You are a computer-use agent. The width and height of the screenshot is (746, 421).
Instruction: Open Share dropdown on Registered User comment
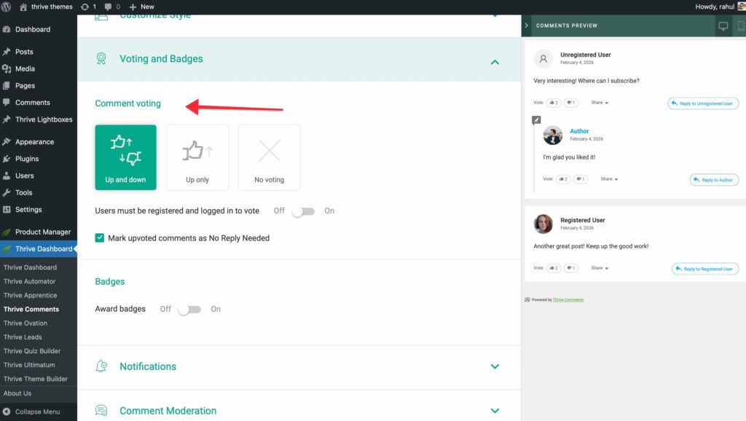click(600, 268)
